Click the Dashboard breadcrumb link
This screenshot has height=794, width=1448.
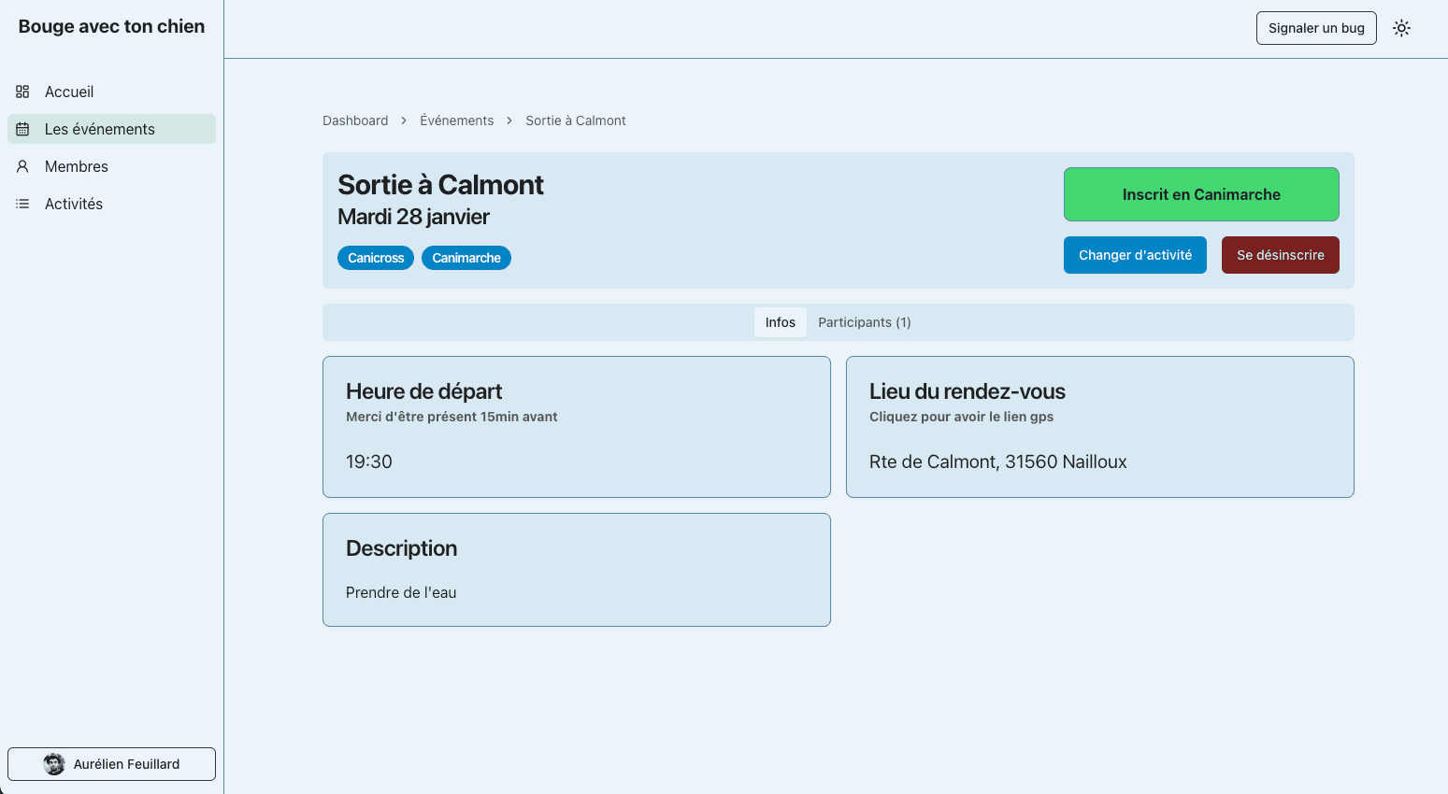point(355,121)
